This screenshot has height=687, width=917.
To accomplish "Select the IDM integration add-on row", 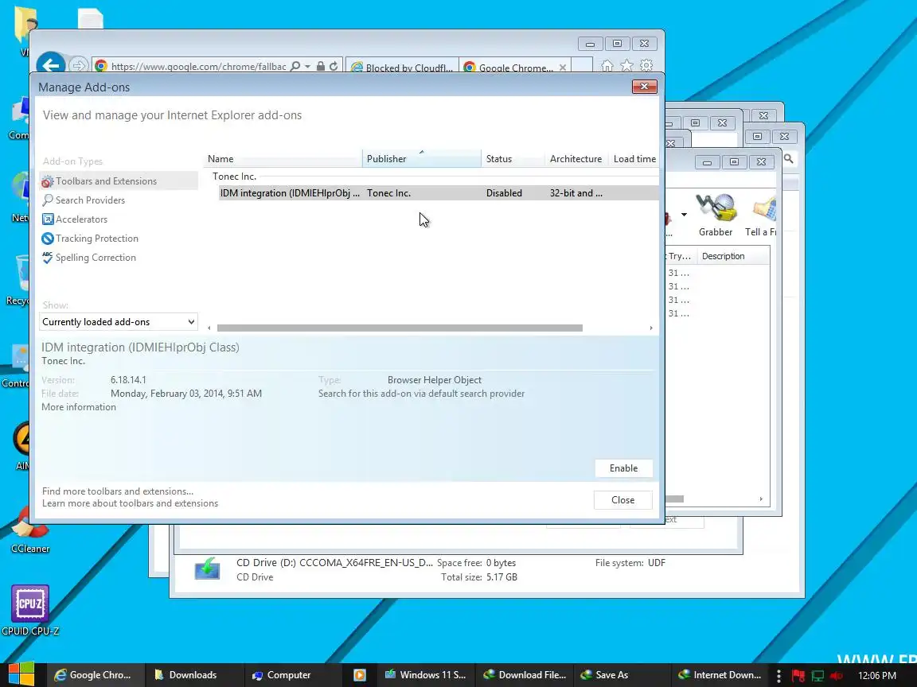I will (439, 193).
